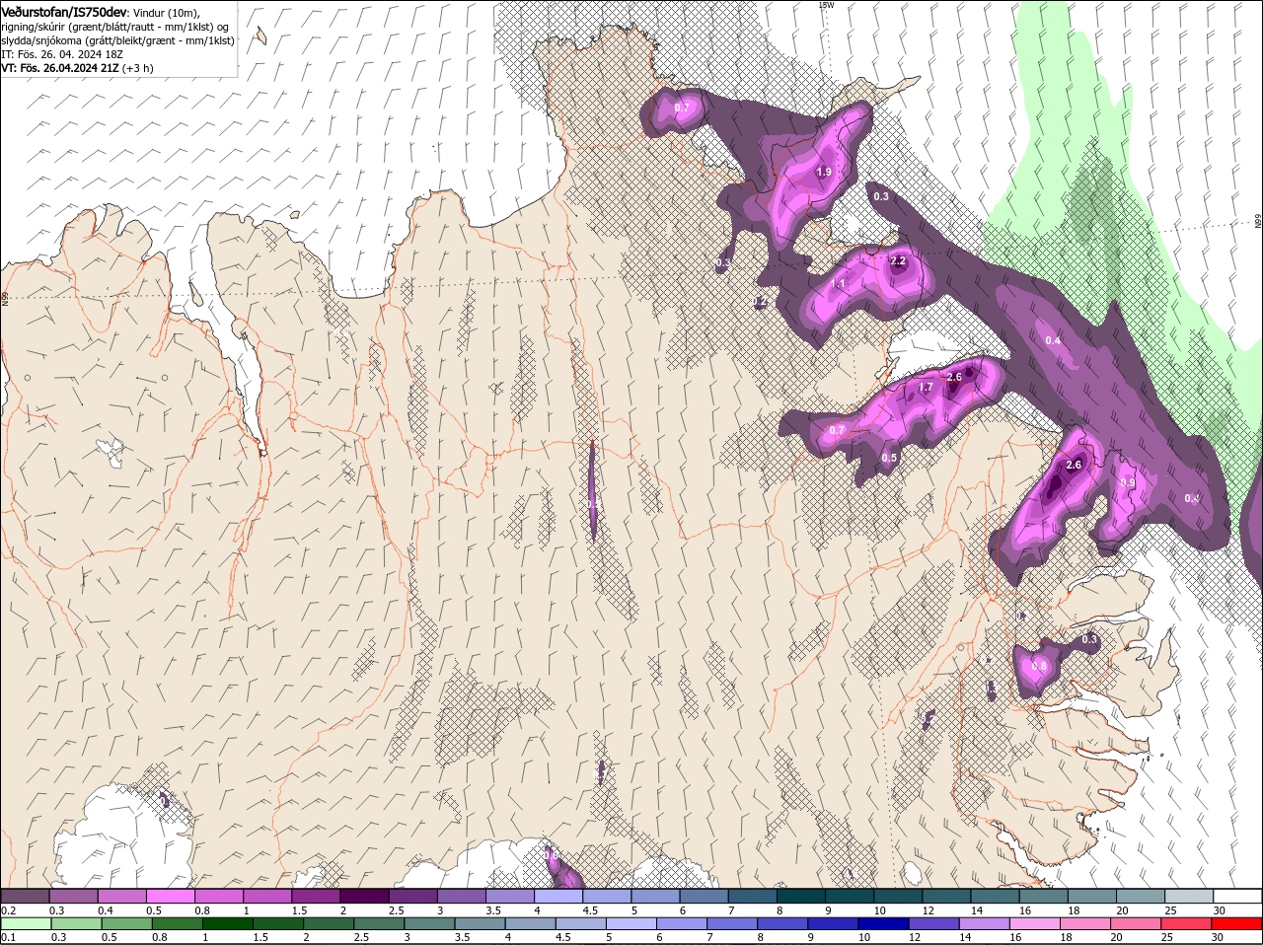This screenshot has height=945, width=1263.
Task: Select the rain scale swatch starting at 20
Action: [x=1137, y=924]
